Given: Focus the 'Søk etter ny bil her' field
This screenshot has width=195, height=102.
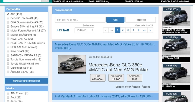Looking at the screenshot, I should tap(80, 20).
